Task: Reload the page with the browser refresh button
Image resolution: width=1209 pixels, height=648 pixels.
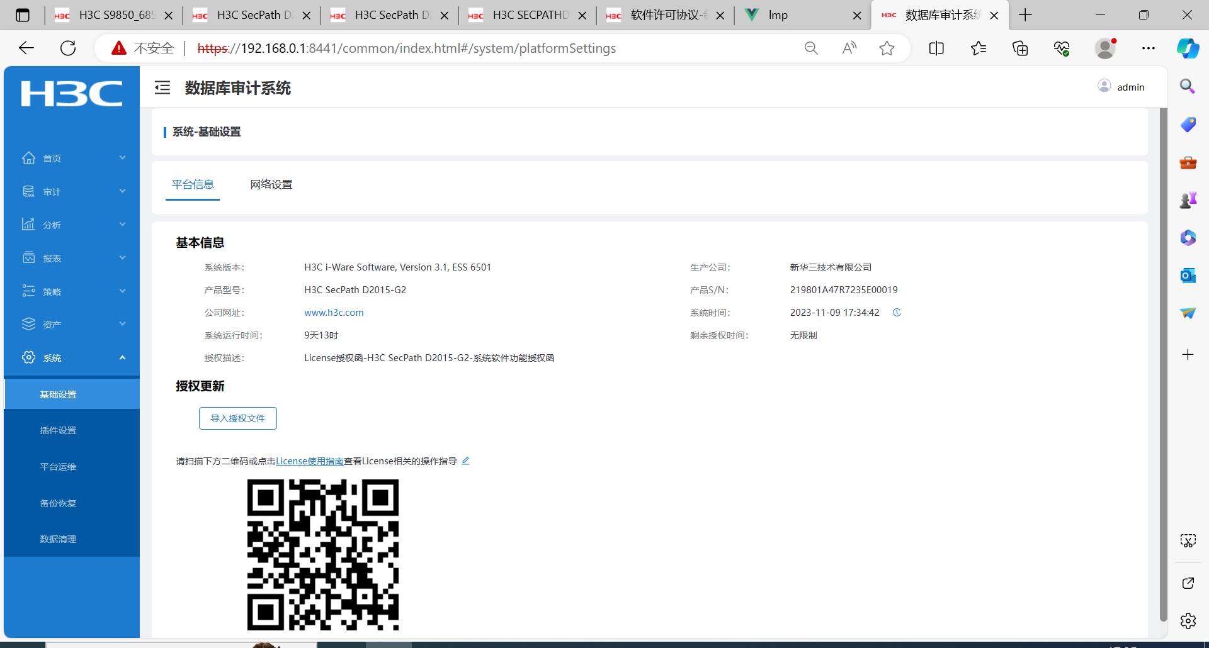Action: pyautogui.click(x=68, y=48)
